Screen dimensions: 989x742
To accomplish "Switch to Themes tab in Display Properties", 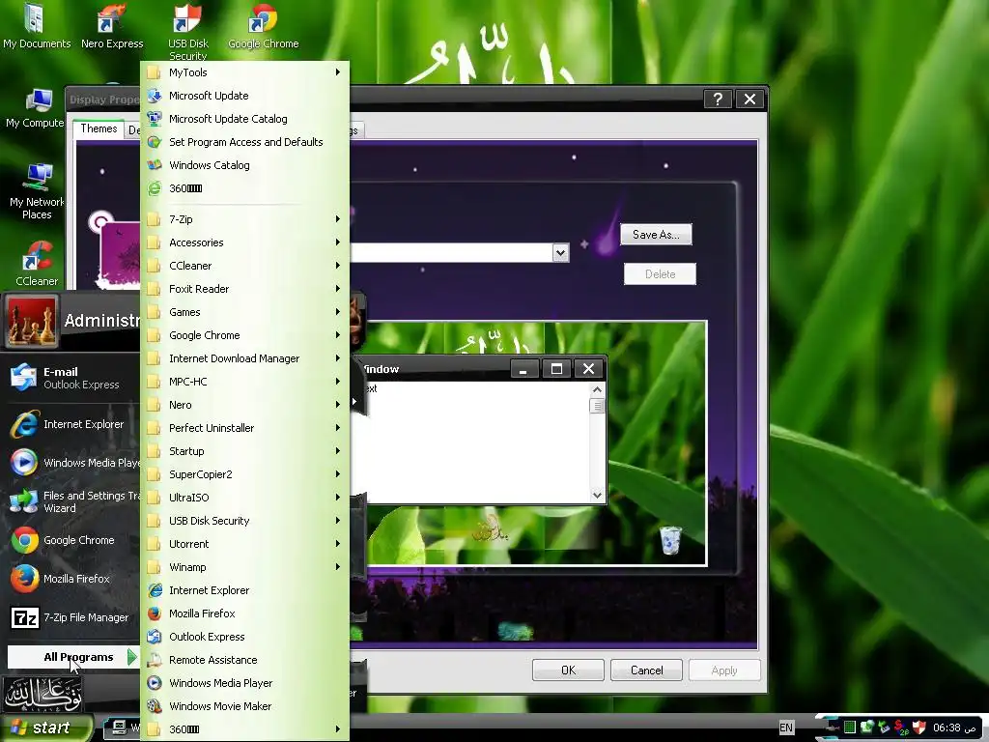I will 99,128.
